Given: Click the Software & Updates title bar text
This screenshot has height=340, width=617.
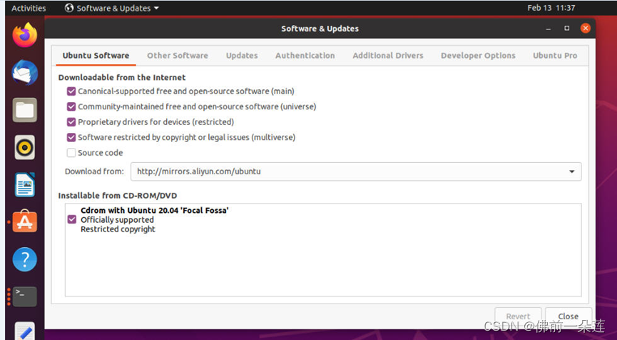Looking at the screenshot, I should click(320, 29).
